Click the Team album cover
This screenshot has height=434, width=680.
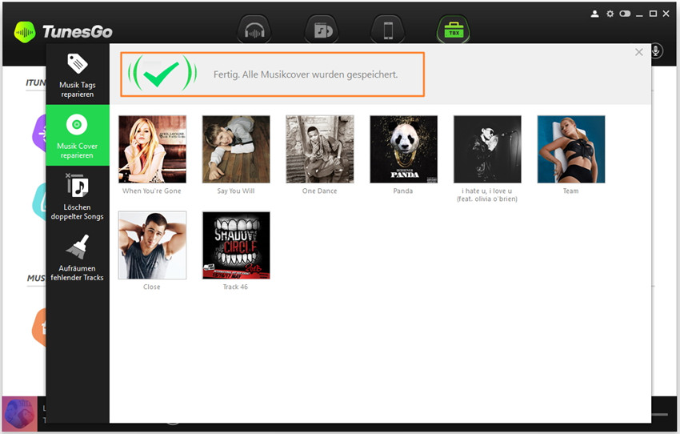point(570,149)
